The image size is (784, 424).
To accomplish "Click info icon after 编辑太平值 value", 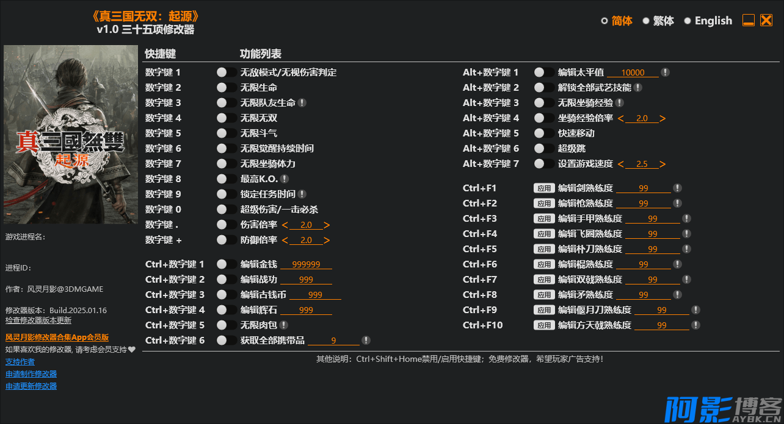I will 666,72.
